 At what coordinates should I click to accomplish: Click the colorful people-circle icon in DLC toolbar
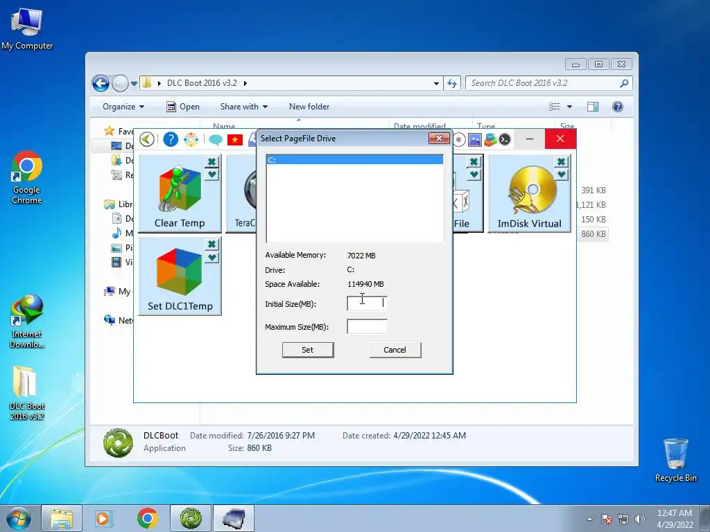[191, 139]
